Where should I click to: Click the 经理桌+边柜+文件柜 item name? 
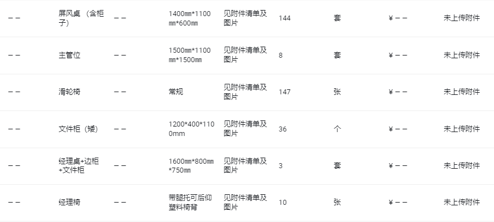pos(79,166)
